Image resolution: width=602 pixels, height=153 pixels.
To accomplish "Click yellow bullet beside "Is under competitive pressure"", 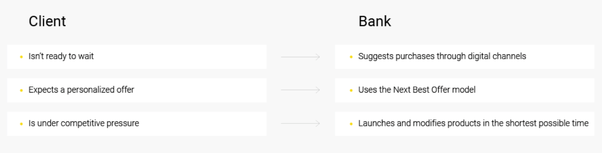I will coord(21,123).
